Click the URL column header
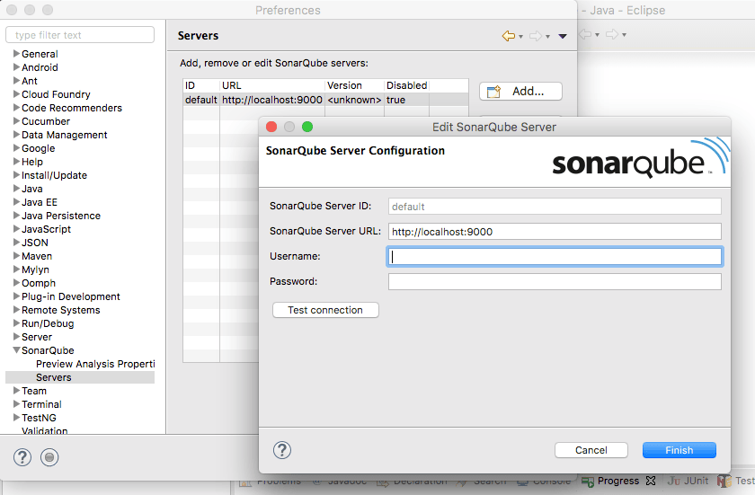 tap(272, 85)
